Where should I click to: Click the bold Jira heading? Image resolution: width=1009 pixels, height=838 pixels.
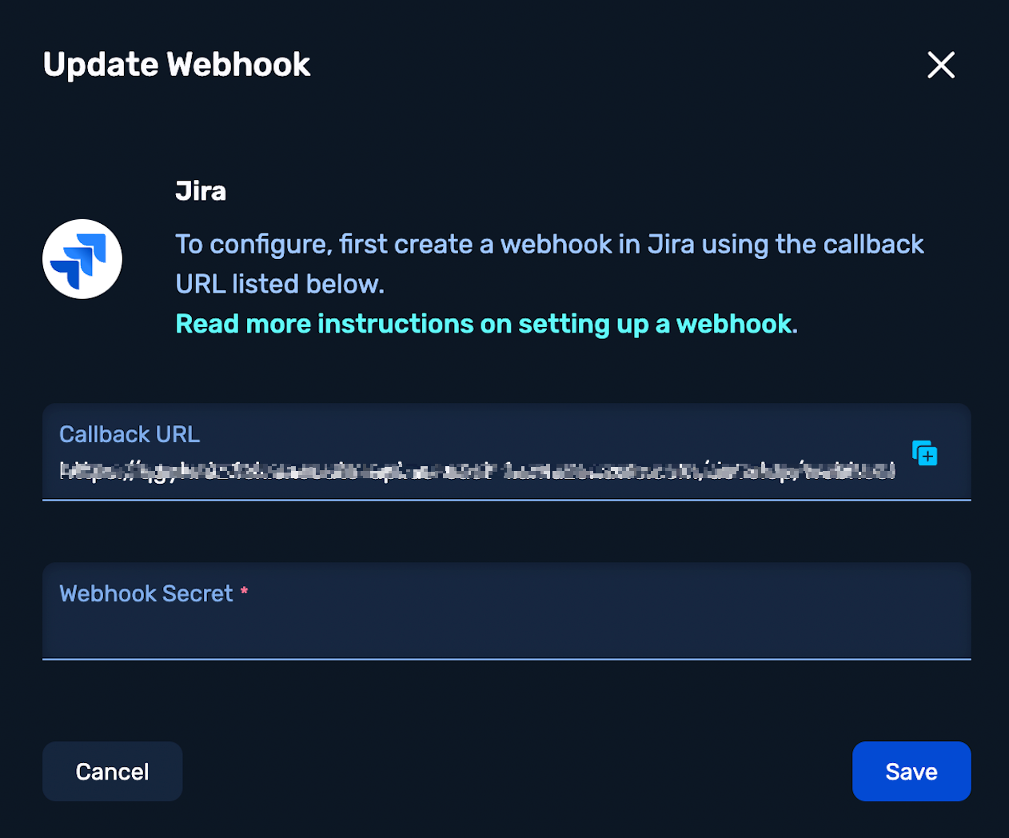coord(201,191)
